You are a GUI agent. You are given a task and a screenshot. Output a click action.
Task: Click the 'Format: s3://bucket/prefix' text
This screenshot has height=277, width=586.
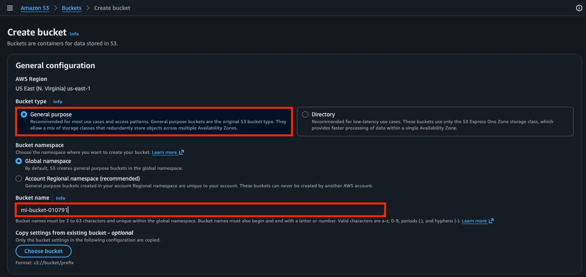(45, 263)
